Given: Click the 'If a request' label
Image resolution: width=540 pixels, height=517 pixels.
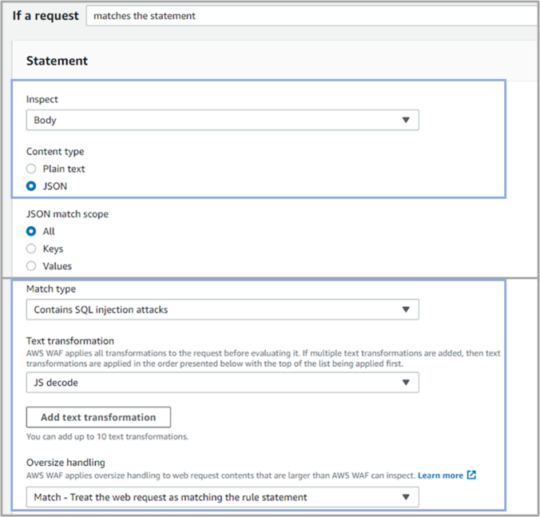Looking at the screenshot, I should 45,15.
